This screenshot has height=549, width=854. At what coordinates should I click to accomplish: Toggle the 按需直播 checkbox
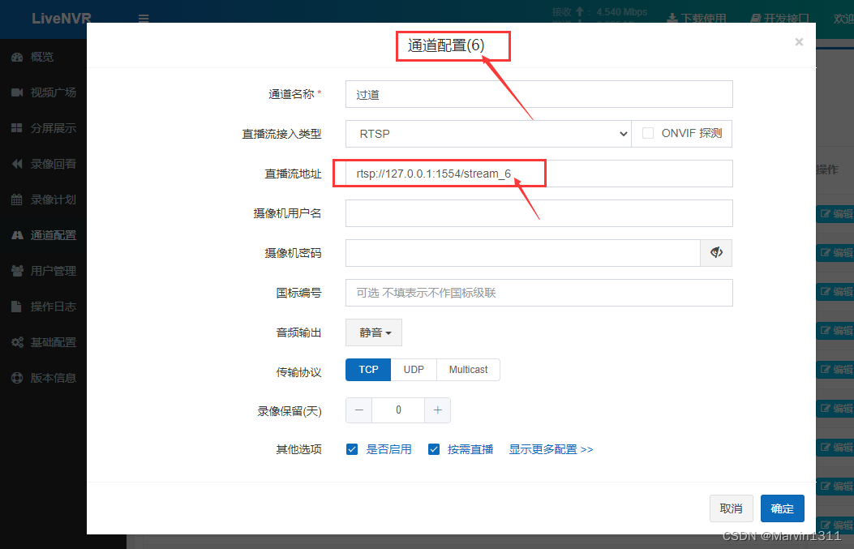point(434,449)
